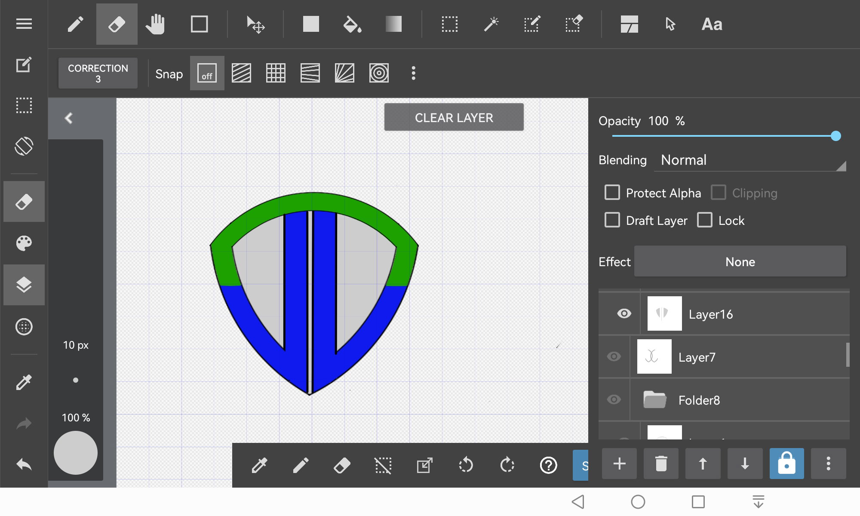Select the Magic wand tool
This screenshot has height=516, width=860.
point(491,24)
